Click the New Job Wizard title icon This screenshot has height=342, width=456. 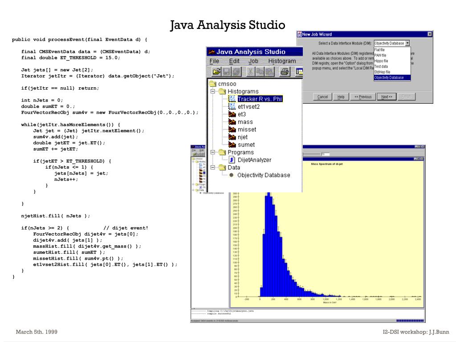point(300,34)
